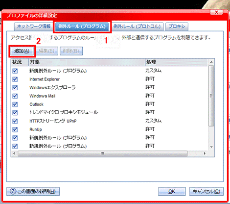This screenshot has height=204, width=230.
Task: Sort by the 処理 column header
Action: click(176, 62)
